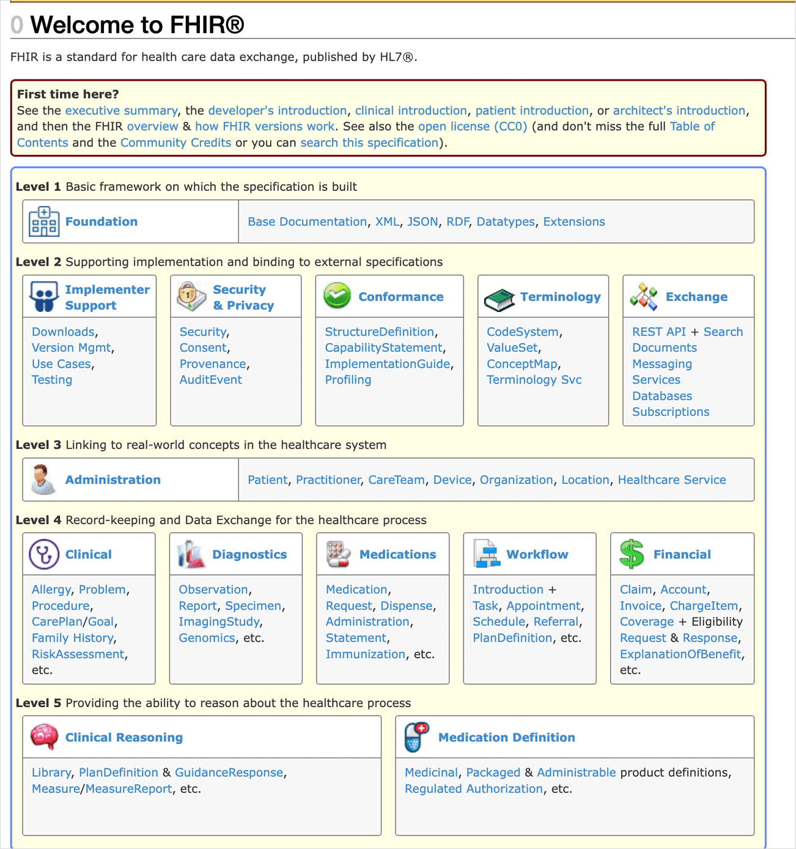Go to the Community Credits link
This screenshot has height=849, width=796.
176,143
